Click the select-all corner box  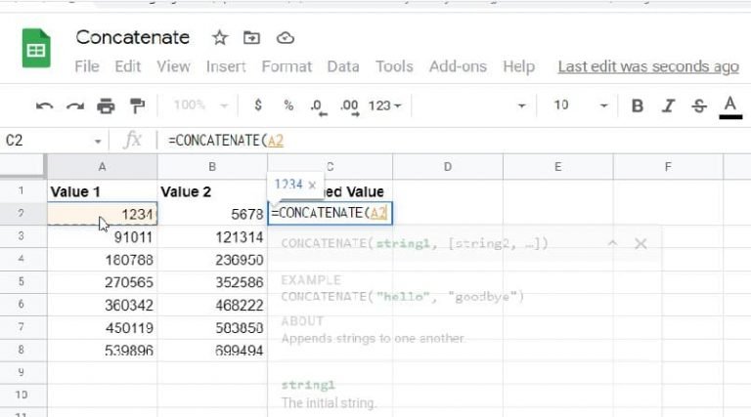click(22, 166)
